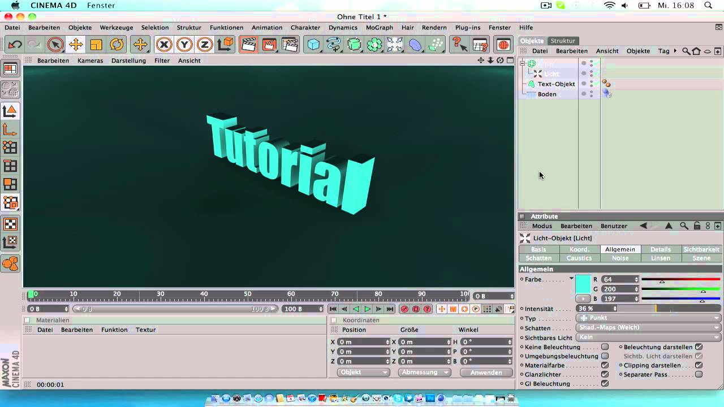
Task: Open the MoGraph menu
Action: 379,27
